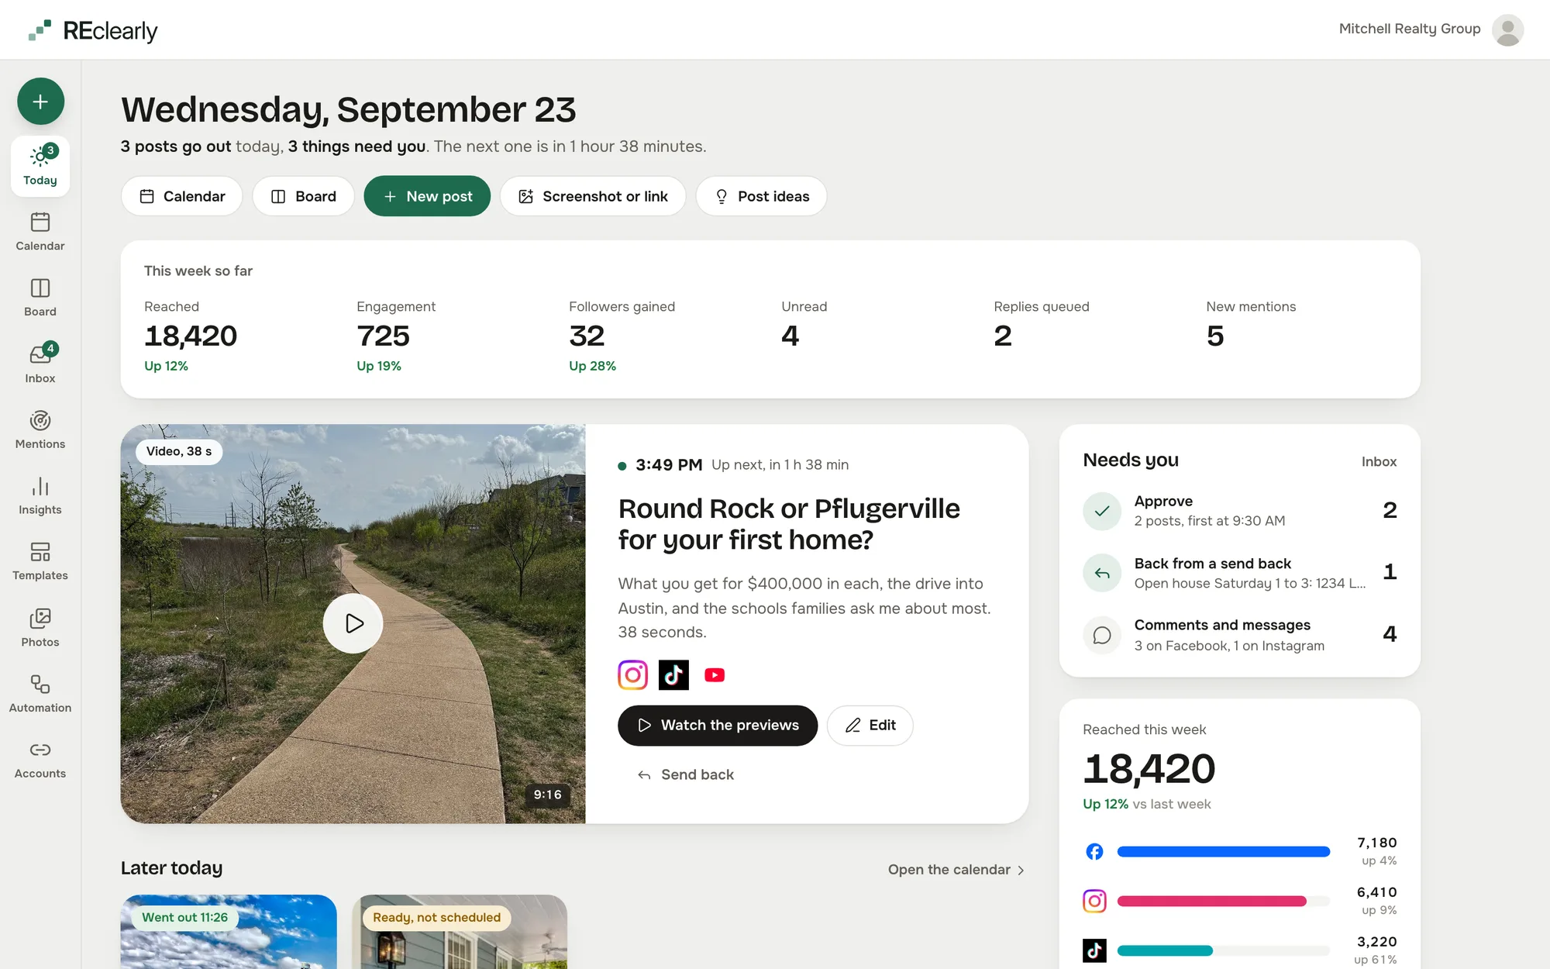Edit the Round Rock or Pflugerville post
Viewport: 1550px width, 969px height.
pyautogui.click(x=870, y=726)
